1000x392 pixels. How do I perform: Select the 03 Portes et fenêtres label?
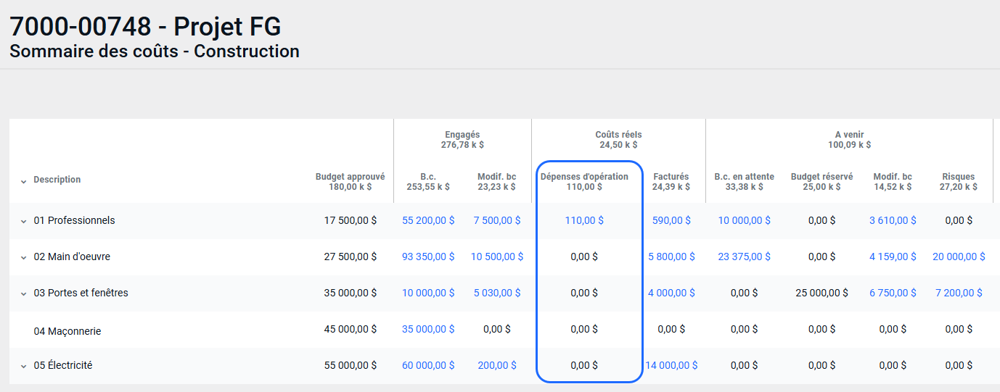click(x=81, y=293)
